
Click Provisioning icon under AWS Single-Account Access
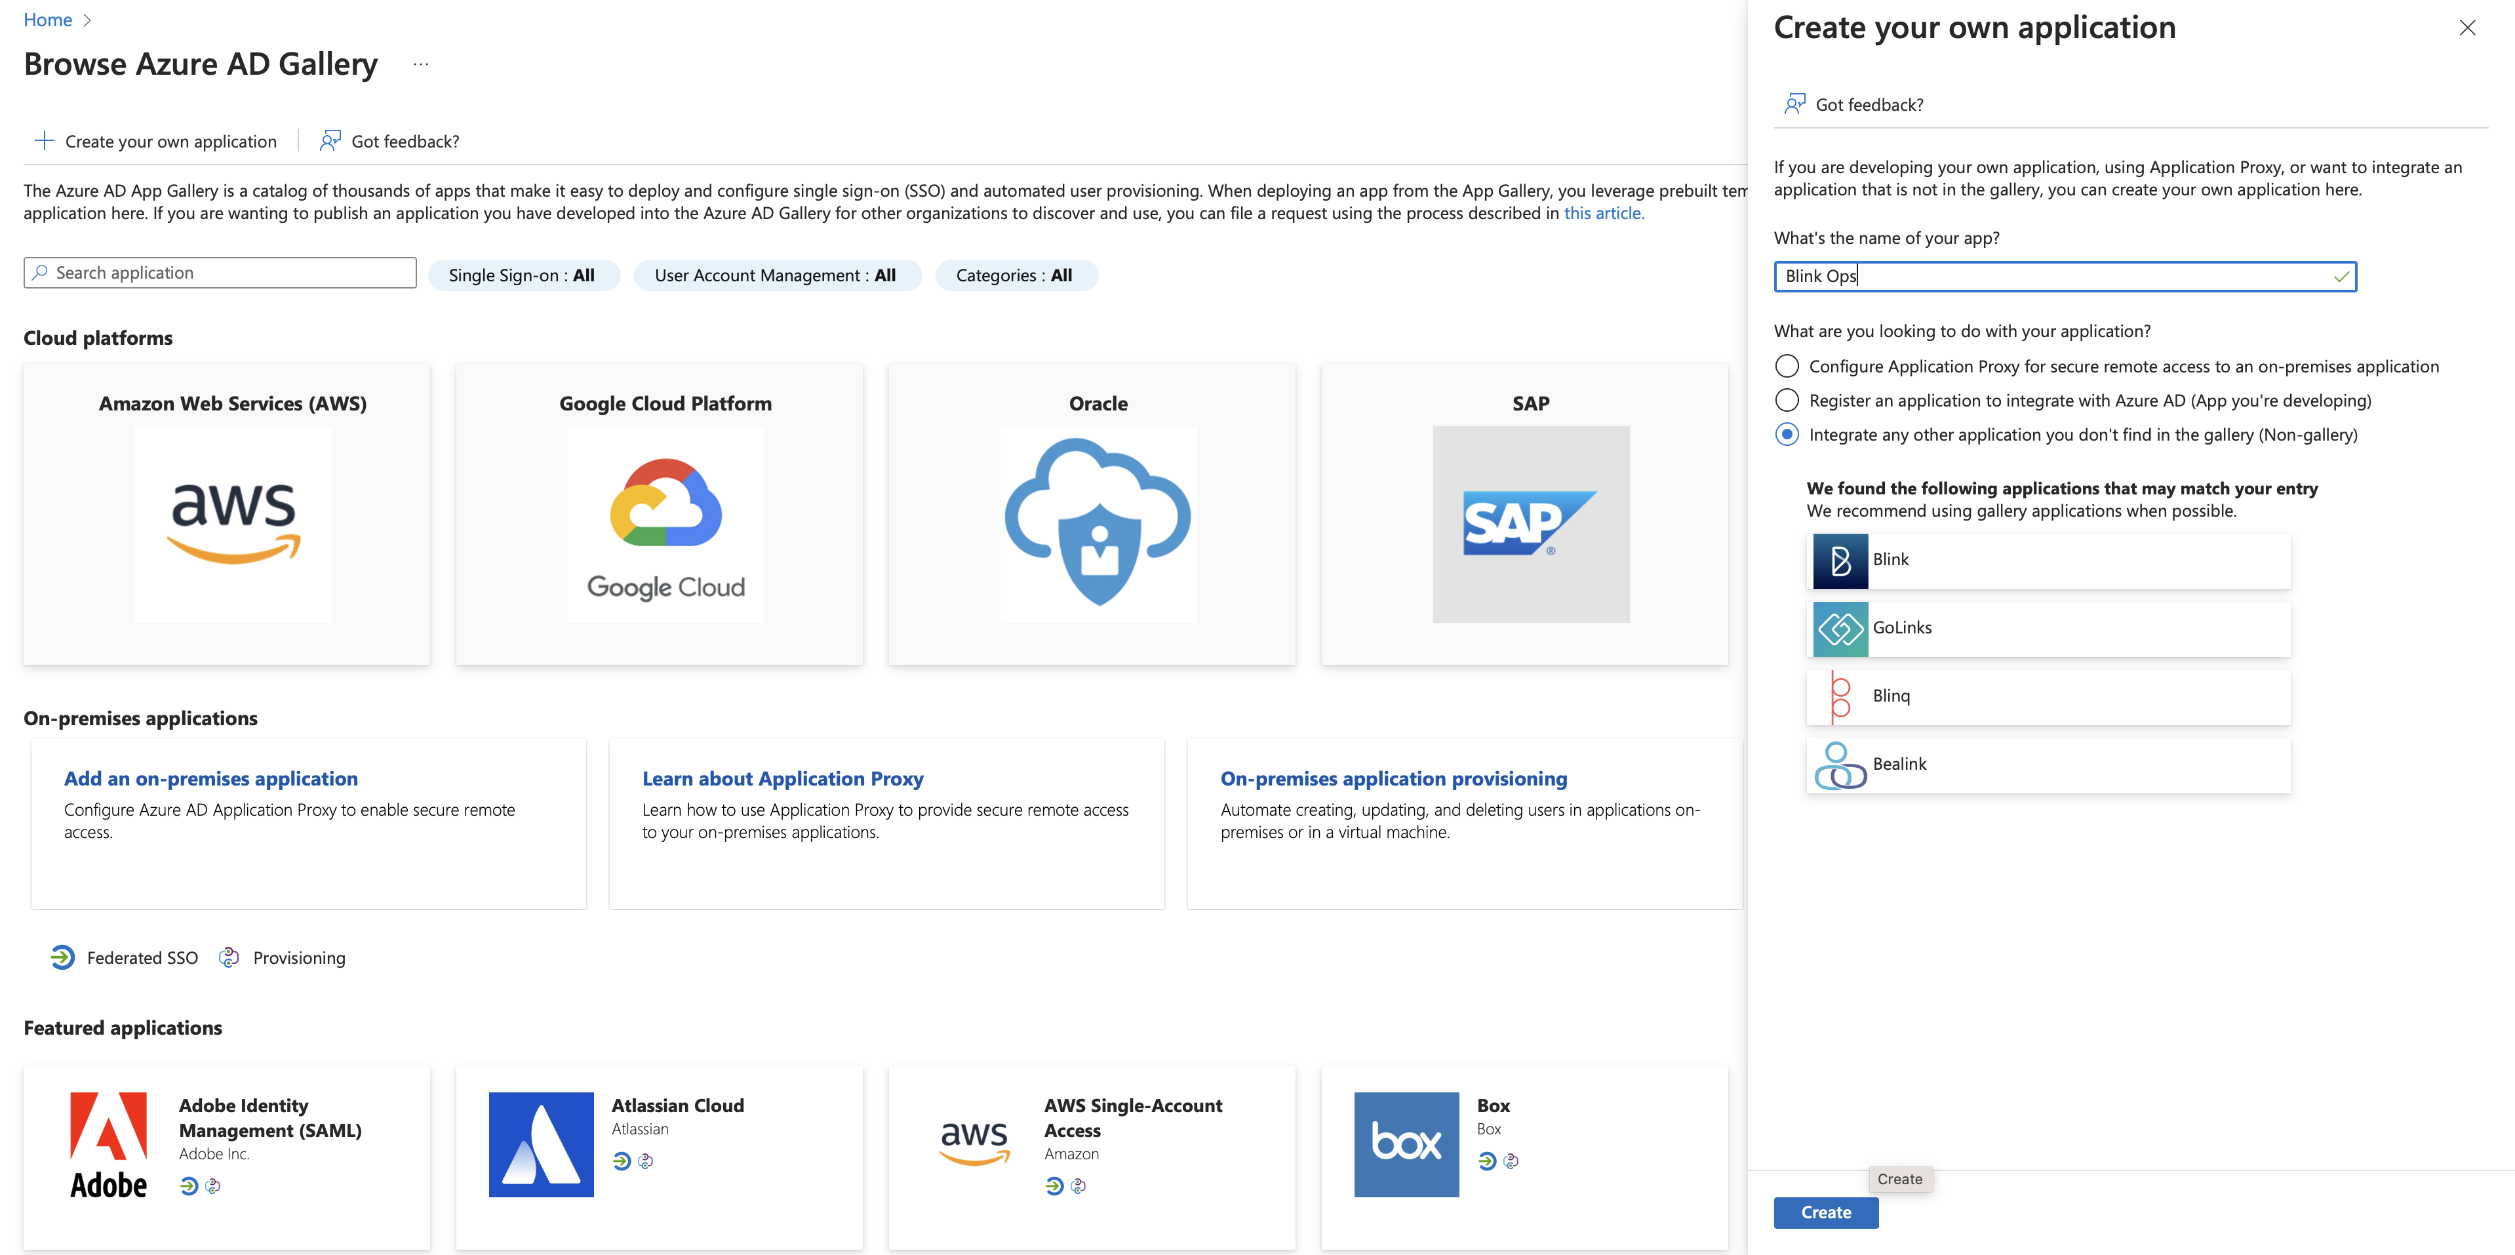click(x=1079, y=1185)
